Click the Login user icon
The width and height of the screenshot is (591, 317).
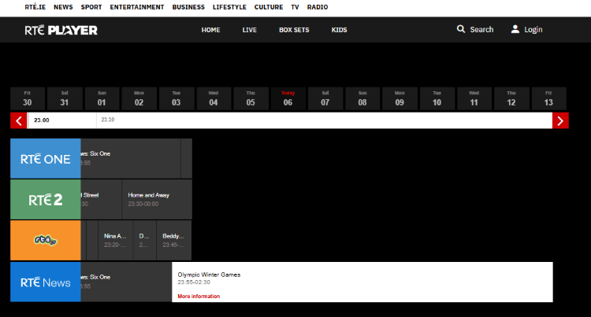click(515, 29)
